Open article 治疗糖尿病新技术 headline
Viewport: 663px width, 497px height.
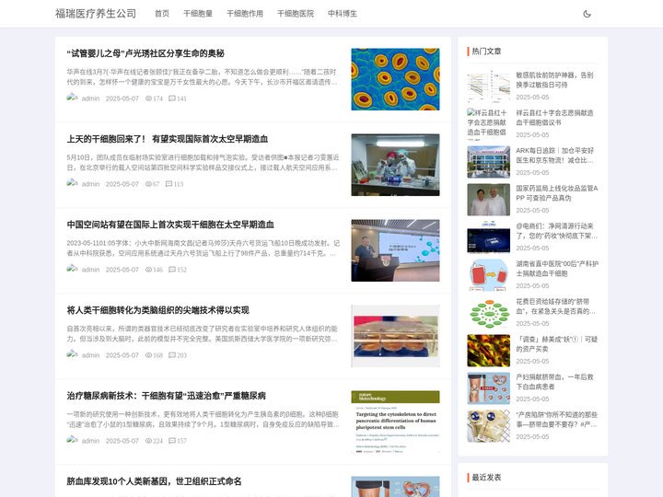(x=166, y=396)
